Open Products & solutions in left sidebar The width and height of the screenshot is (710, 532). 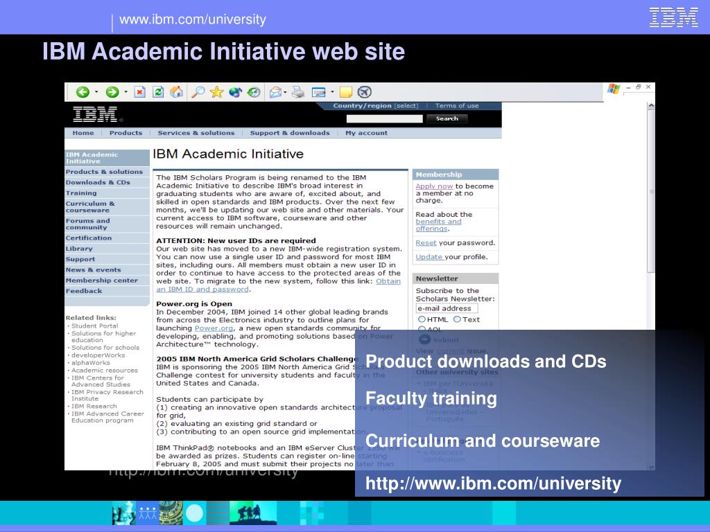click(x=107, y=172)
